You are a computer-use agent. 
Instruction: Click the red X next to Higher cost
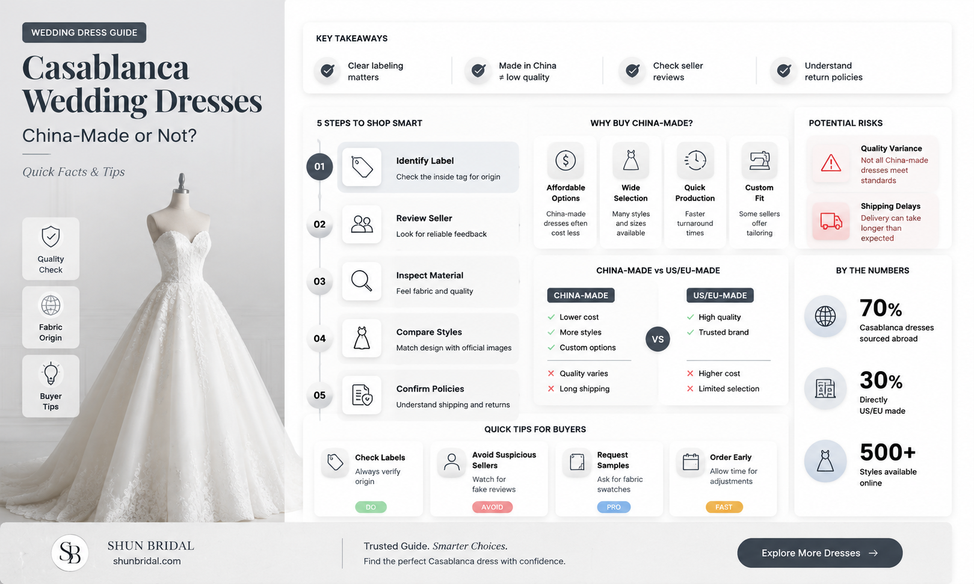690,373
